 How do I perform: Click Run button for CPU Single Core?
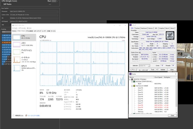click(49, 1)
